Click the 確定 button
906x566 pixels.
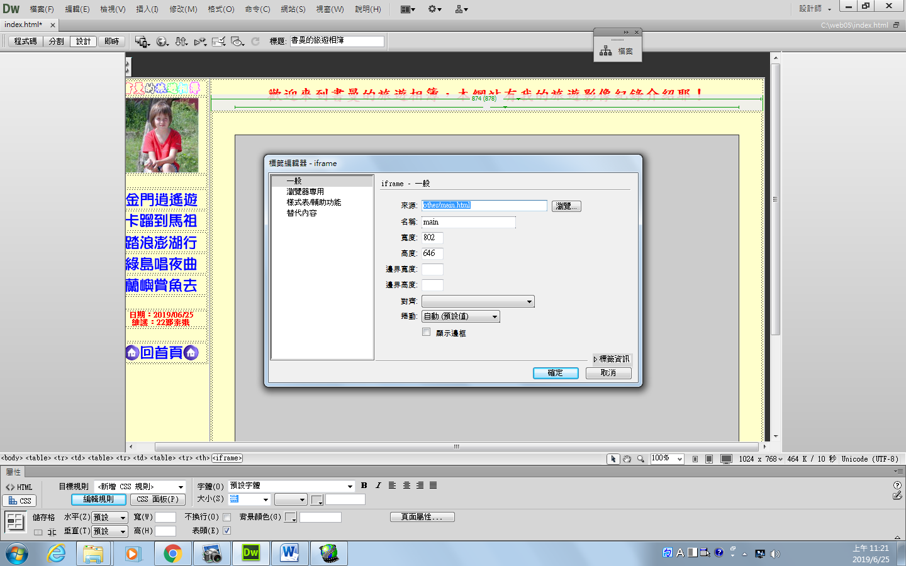point(556,373)
